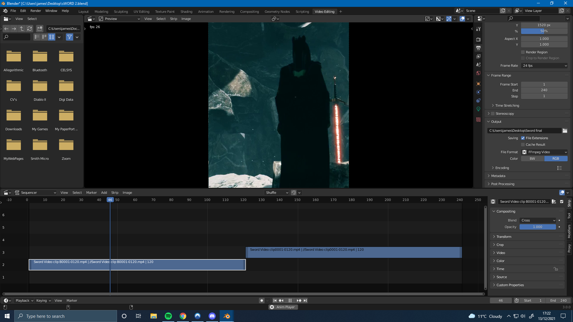The height and width of the screenshot is (322, 573).
Task: Jump to the end frame of playback
Action: pyautogui.click(x=305, y=301)
